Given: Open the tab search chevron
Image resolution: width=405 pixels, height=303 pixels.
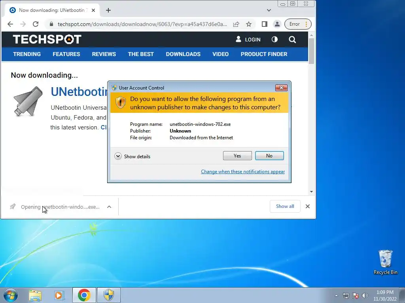Looking at the screenshot, I should 269,10.
